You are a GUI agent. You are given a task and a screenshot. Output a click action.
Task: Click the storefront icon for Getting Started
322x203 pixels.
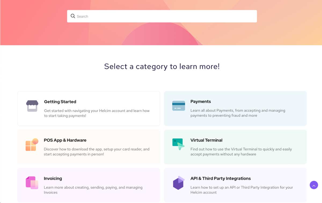(32, 106)
